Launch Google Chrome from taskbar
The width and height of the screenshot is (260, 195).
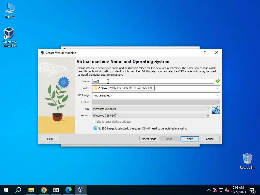pyautogui.click(x=44, y=190)
